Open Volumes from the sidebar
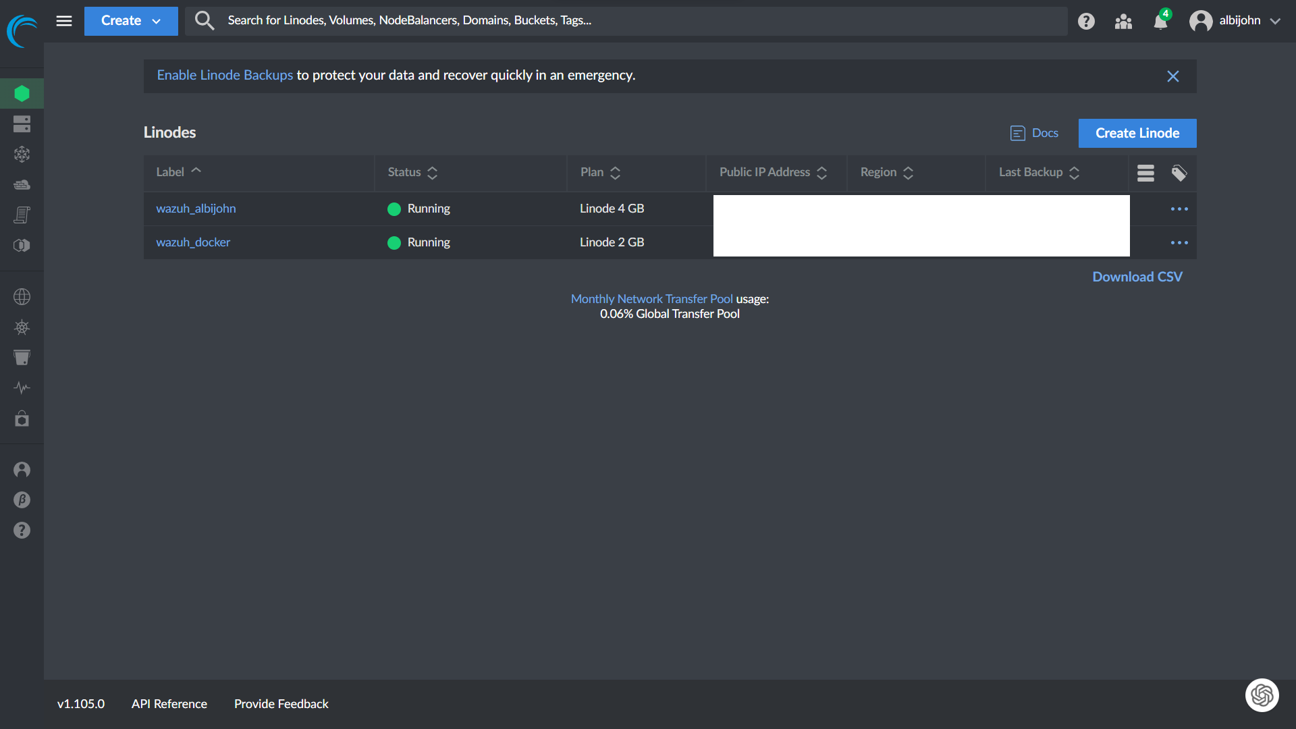 pyautogui.click(x=22, y=124)
